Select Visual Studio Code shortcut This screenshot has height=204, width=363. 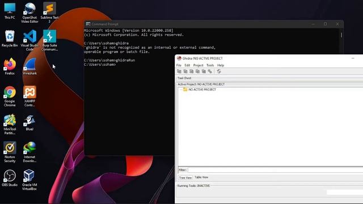point(29,40)
